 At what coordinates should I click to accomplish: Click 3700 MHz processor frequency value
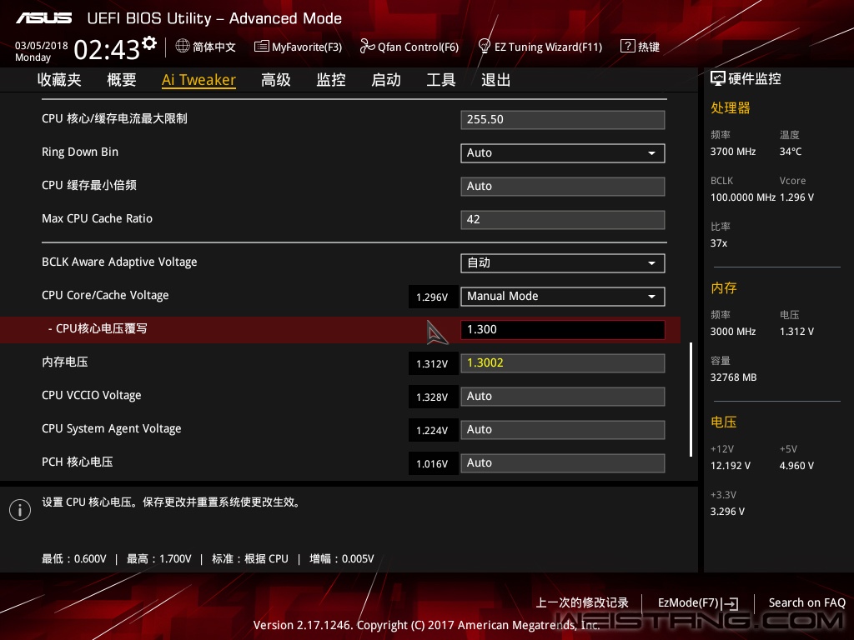click(733, 152)
